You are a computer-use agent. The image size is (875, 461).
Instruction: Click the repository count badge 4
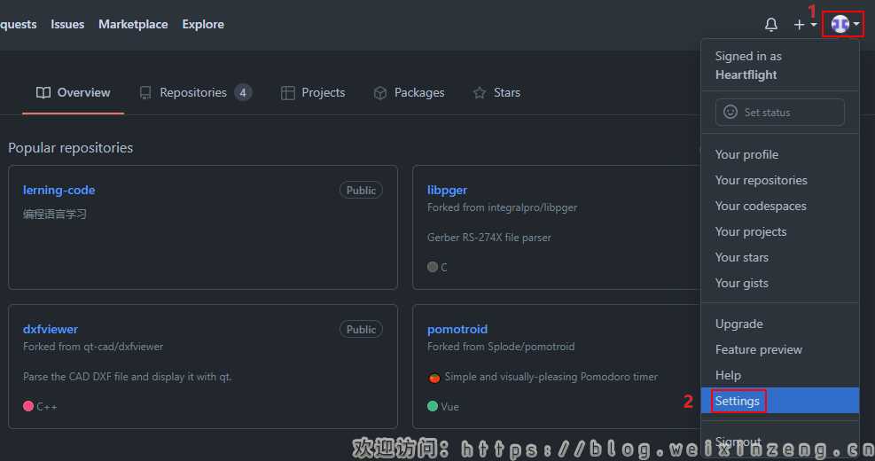[243, 93]
